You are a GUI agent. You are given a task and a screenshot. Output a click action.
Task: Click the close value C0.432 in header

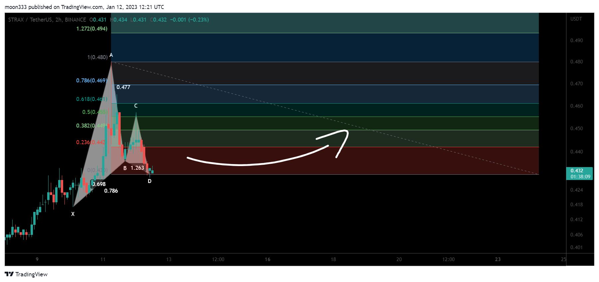(x=158, y=20)
